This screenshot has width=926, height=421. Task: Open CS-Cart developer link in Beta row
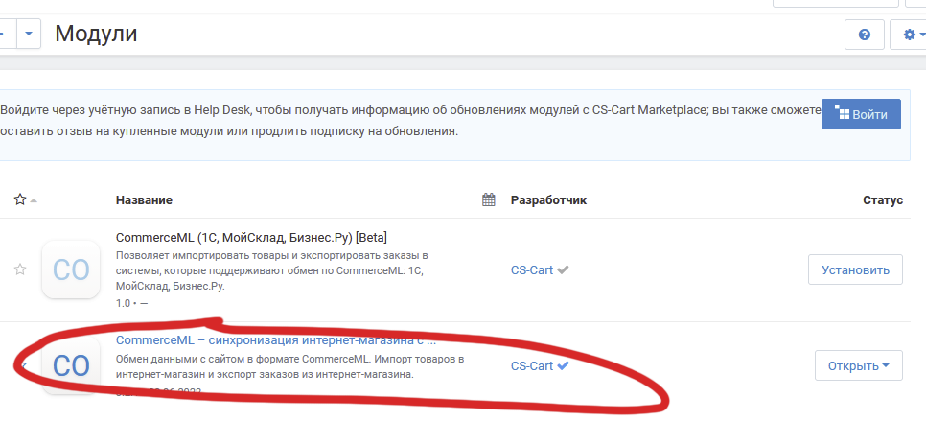click(531, 270)
